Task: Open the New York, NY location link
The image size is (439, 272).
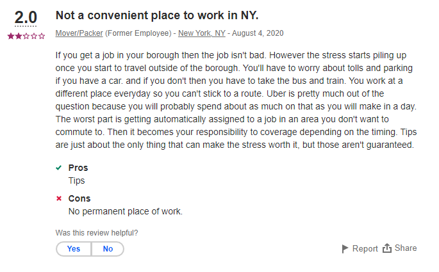Action: click(x=202, y=33)
